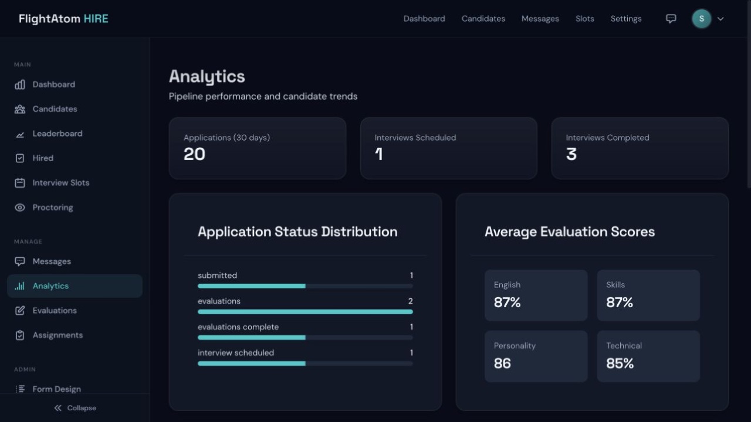Open Slots in the top navigation

pyautogui.click(x=585, y=19)
